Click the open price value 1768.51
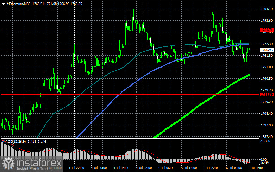Image resolution: width=275 pixels, height=172 pixels. [x=38, y=4]
